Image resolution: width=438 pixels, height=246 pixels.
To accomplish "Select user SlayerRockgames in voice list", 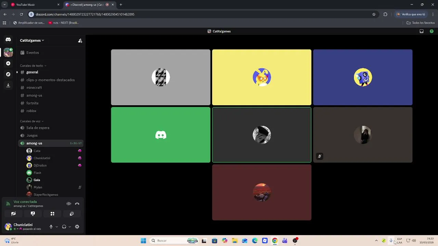I will tap(54, 194).
